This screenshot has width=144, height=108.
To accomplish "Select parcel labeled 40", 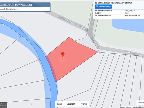I will click(x=83, y=71).
